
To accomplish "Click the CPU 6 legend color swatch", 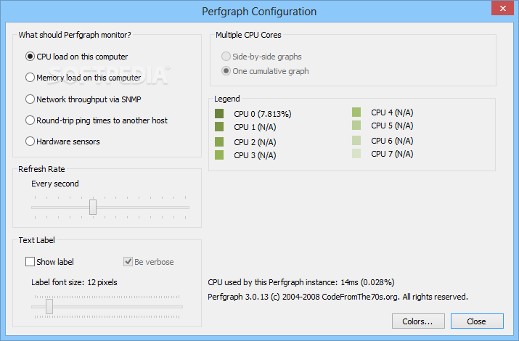I will 356,141.
